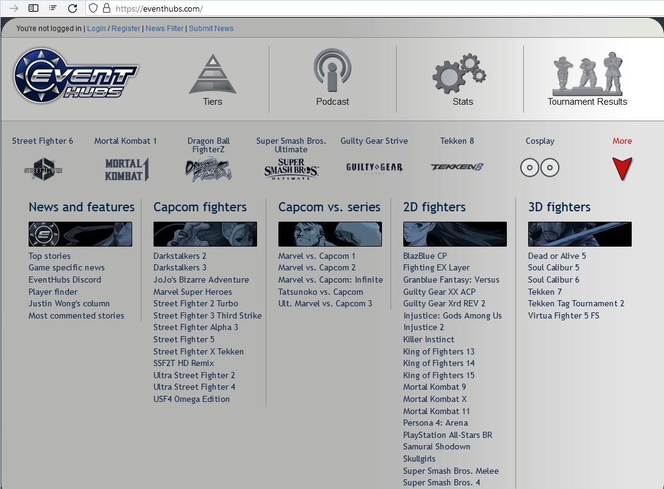Open the More games text label
664x489 pixels.
(x=622, y=141)
